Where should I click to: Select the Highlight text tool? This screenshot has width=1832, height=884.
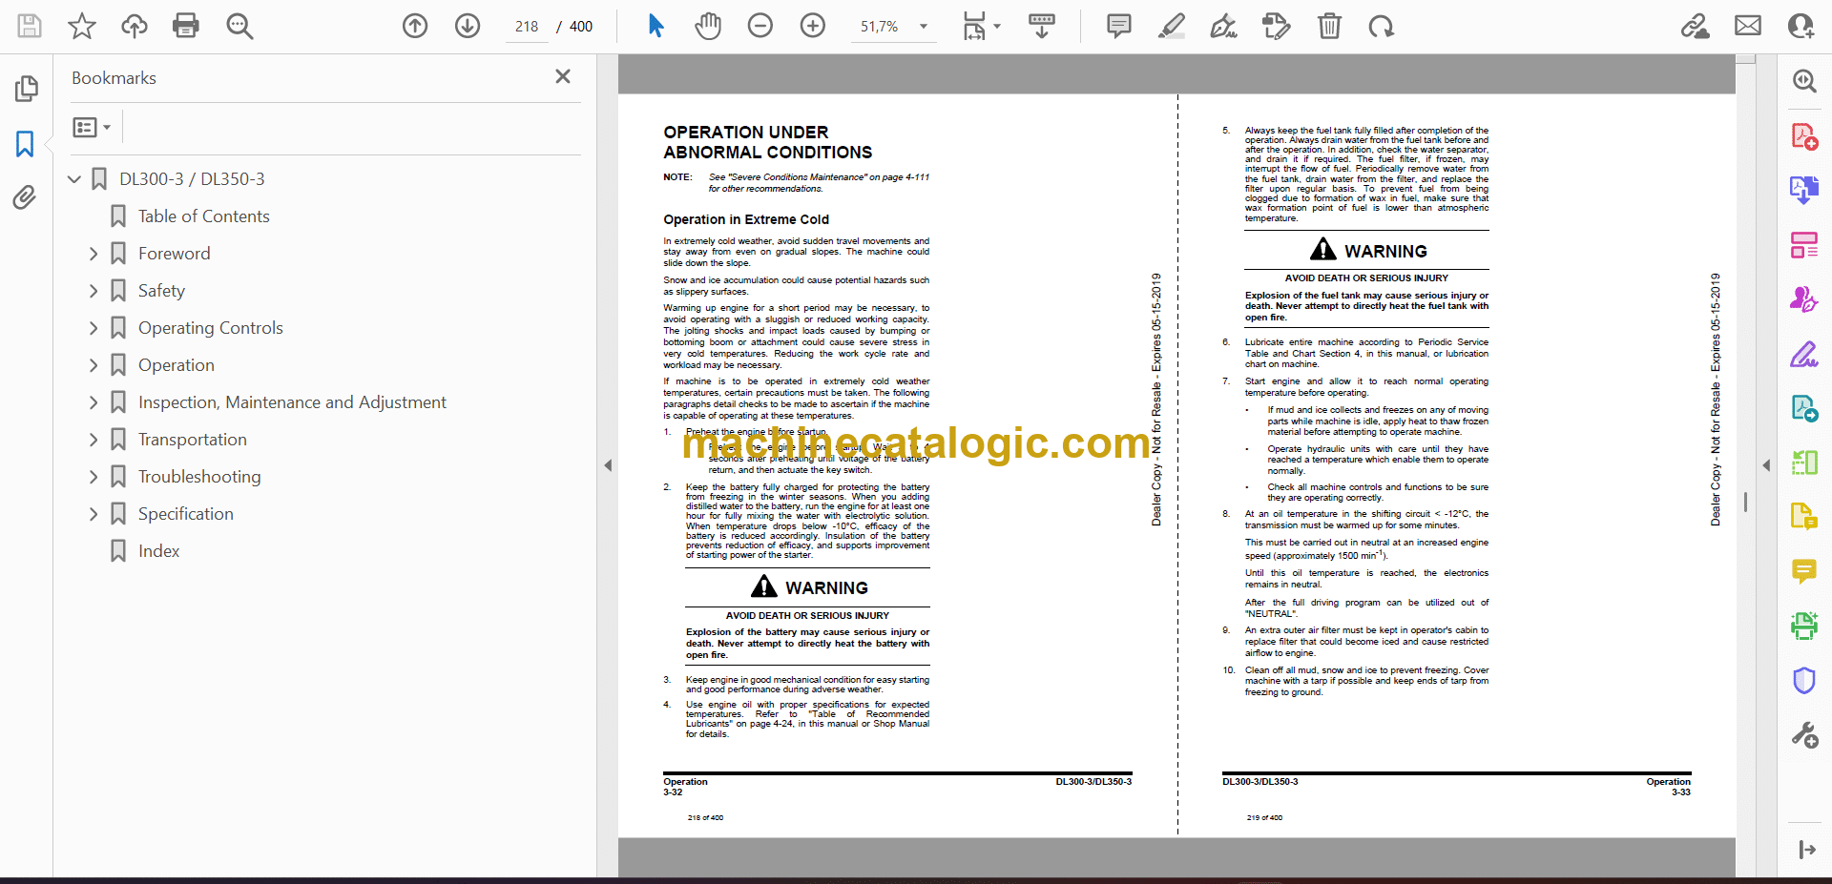tap(1171, 26)
